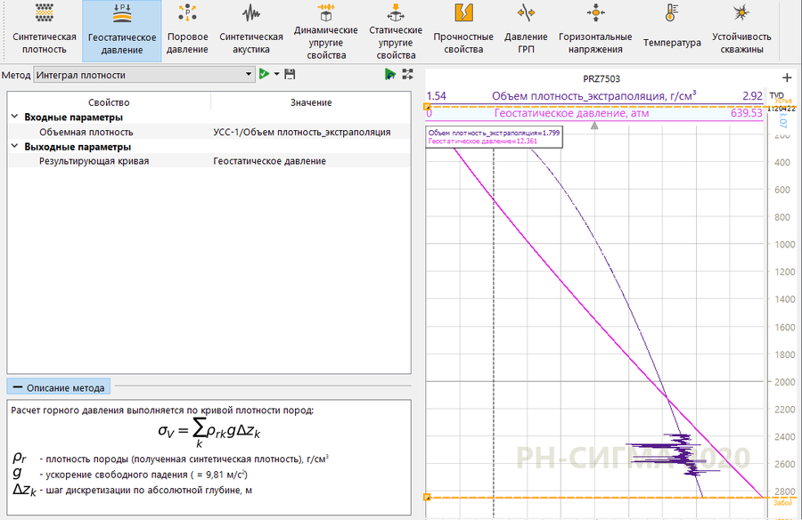Select Прочностные свойства tool
802x520 pixels.
(x=463, y=30)
